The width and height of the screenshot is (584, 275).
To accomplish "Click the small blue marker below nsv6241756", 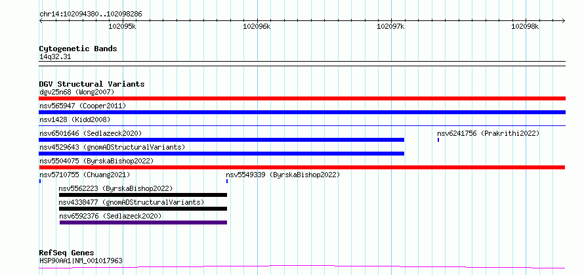I will tap(438, 140).
